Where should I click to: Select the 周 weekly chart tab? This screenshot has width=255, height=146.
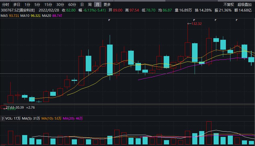pyautogui.click(x=90, y=5)
